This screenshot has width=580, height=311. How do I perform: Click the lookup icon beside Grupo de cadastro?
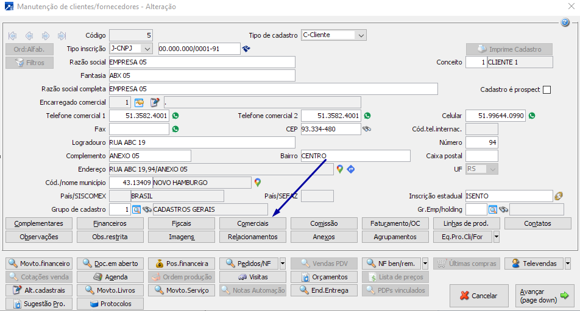136,209
